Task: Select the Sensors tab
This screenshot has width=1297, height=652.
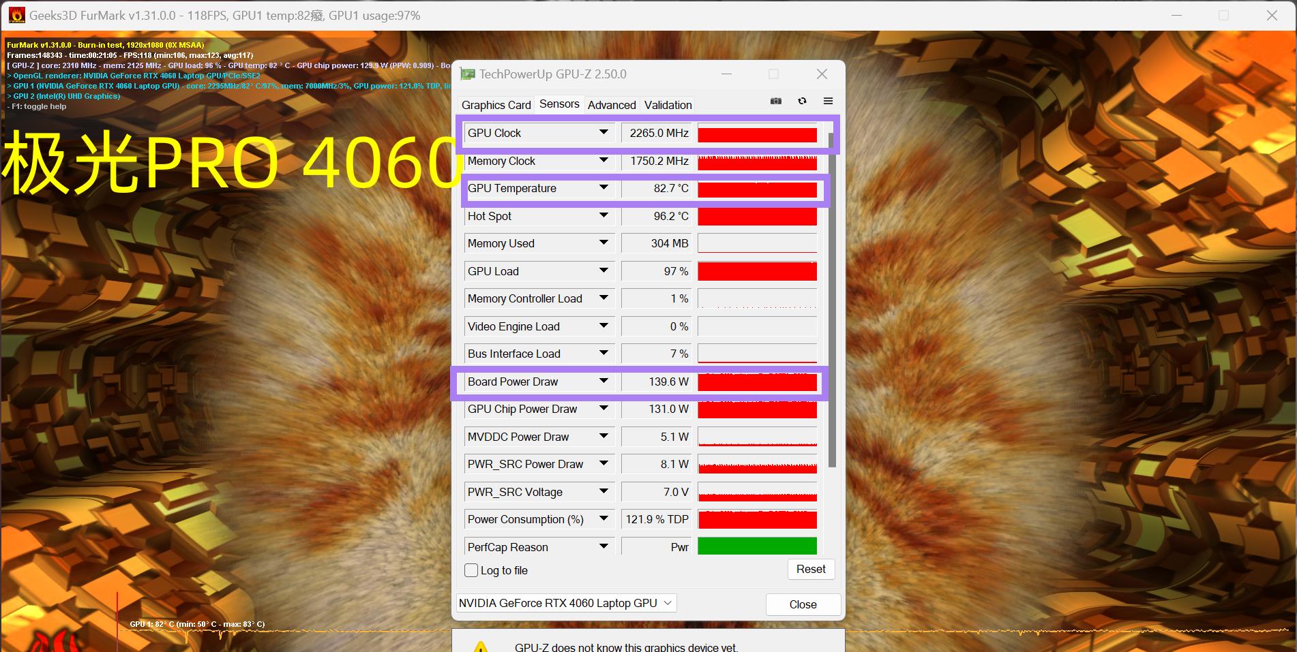Action: pyautogui.click(x=559, y=104)
